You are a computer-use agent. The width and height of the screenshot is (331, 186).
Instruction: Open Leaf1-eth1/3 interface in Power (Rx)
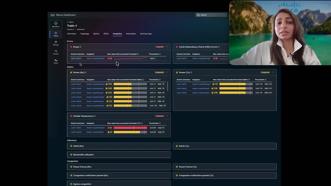pos(76,93)
